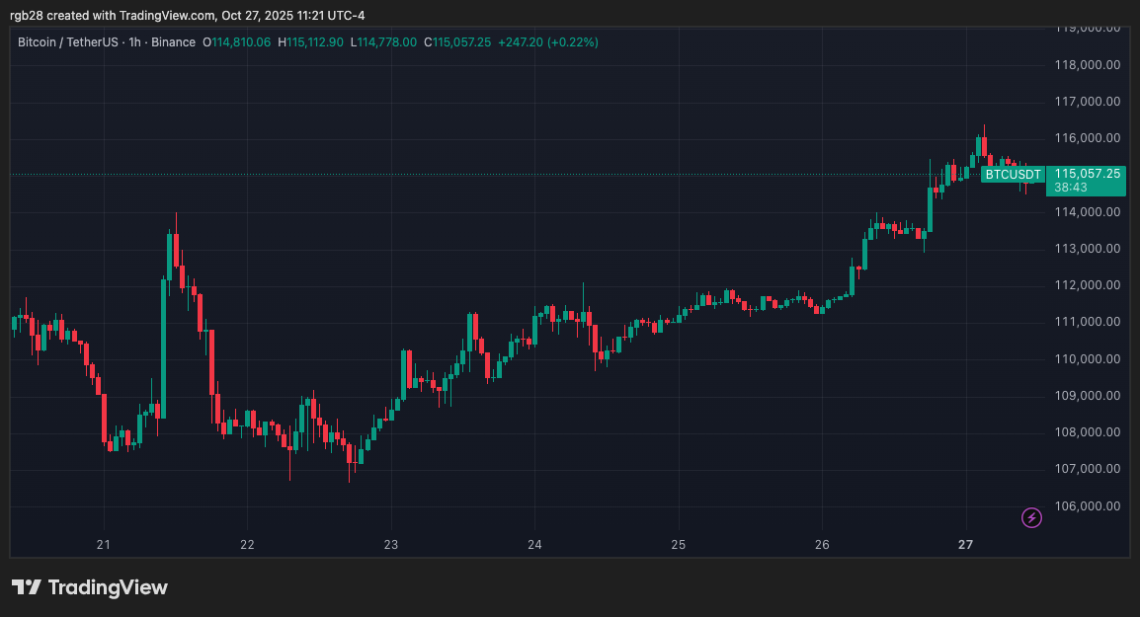1140x617 pixels.
Task: Click the 38:43 candle countdown timer
Action: tap(1071, 187)
